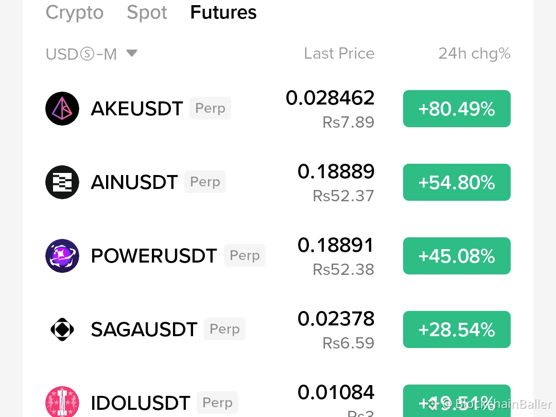Switch to the Spot tab
The width and height of the screenshot is (556, 417).
(147, 12)
